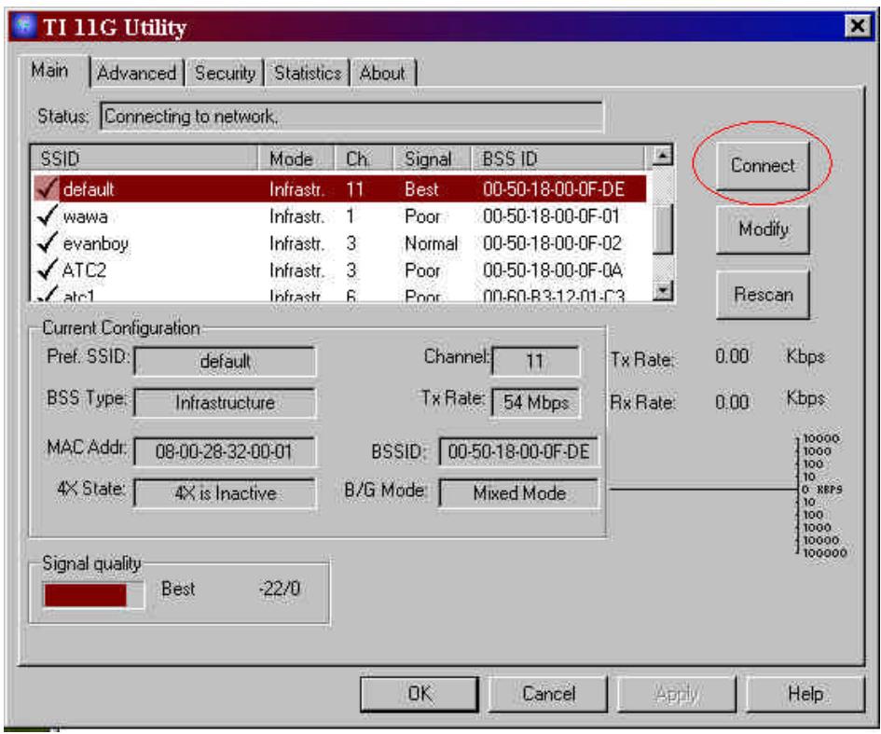This screenshot has width=881, height=734.
Task: Open the Security tab
Action: click(x=225, y=73)
